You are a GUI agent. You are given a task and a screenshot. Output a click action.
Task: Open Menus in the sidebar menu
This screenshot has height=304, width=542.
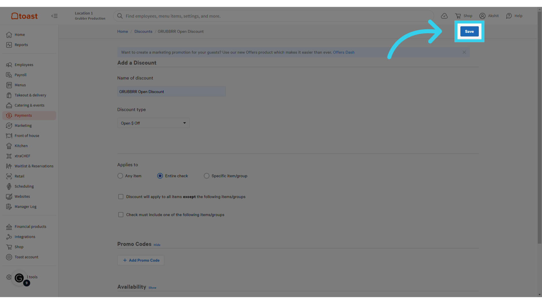(x=29, y=85)
